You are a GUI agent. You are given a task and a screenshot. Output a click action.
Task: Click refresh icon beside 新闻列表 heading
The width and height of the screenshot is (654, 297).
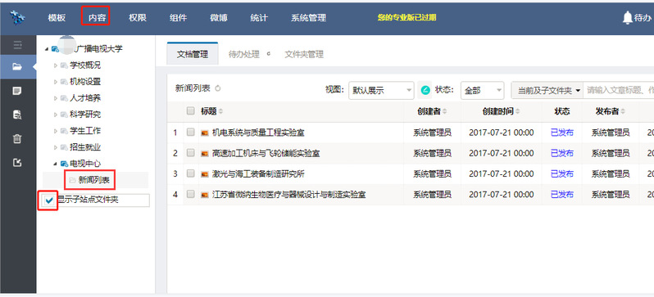point(217,88)
